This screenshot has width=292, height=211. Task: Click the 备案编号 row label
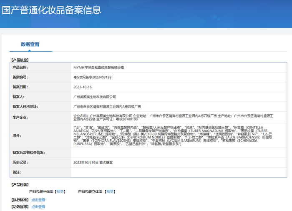coord(20,77)
